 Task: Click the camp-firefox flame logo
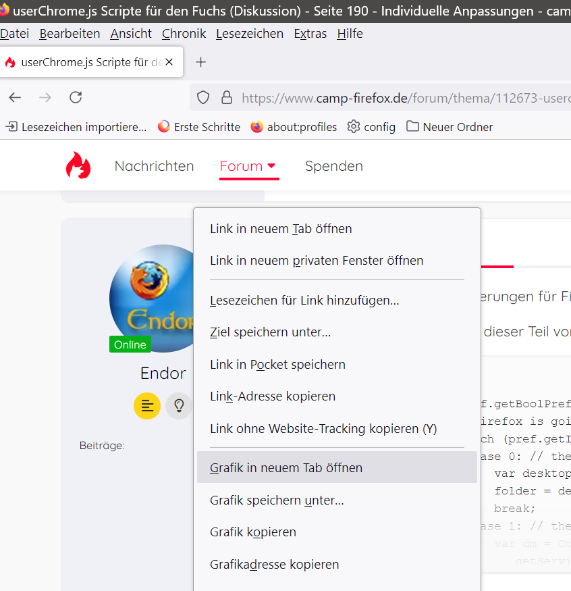tap(78, 165)
